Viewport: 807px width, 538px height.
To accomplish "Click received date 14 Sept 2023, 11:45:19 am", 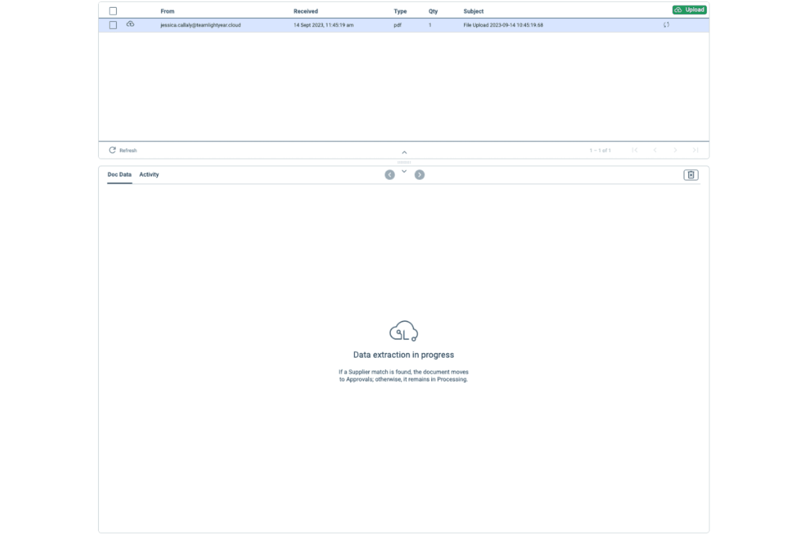I will click(323, 25).
